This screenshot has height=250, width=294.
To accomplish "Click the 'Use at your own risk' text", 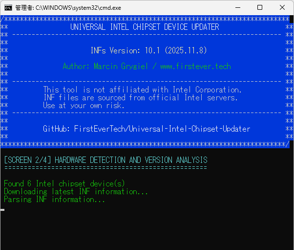I will tap(84, 105).
